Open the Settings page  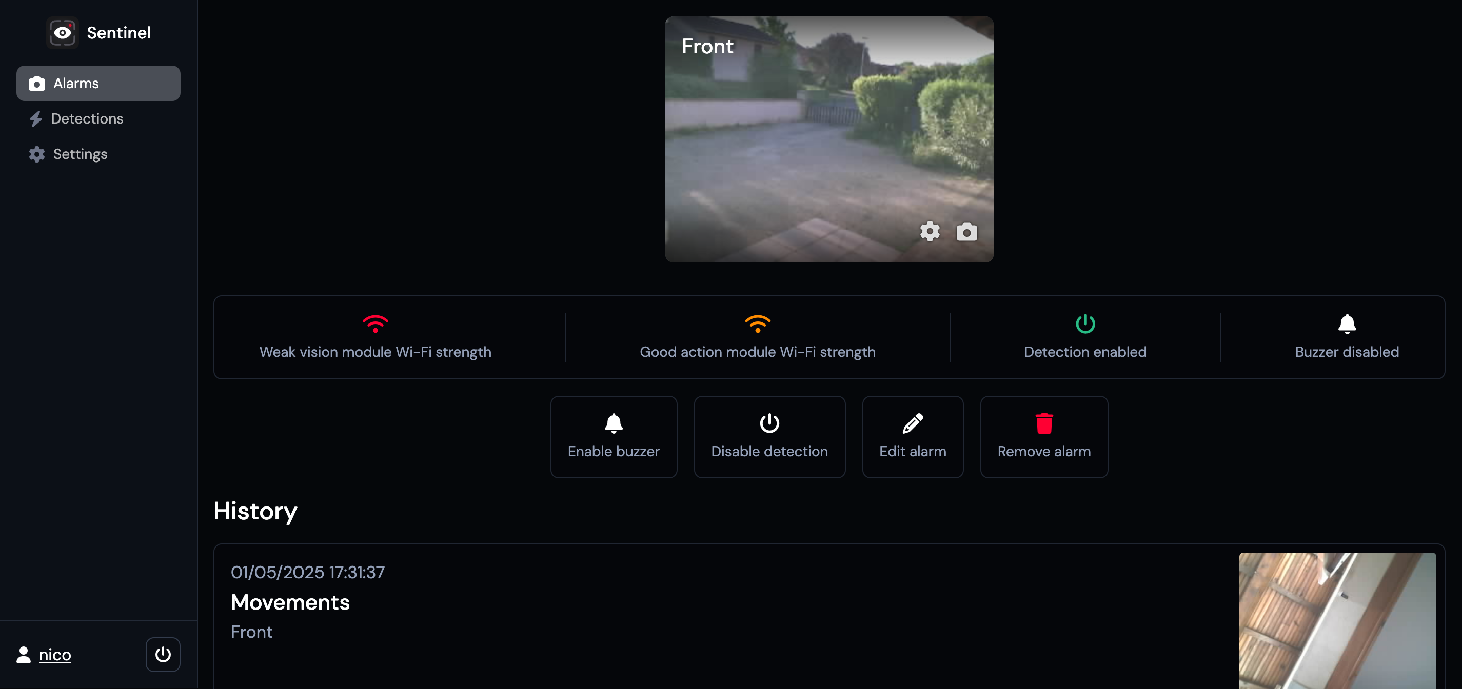coord(80,154)
